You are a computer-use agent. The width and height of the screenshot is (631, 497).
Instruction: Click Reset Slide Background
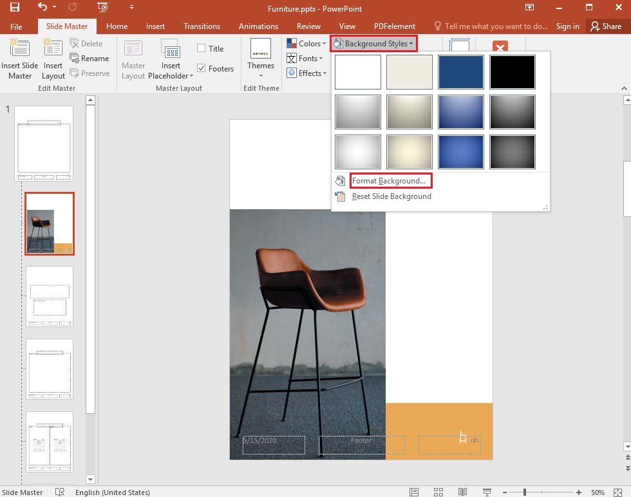click(391, 196)
